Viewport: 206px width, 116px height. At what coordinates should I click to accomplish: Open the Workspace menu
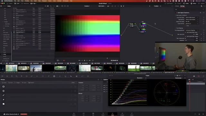tap(66, 1)
